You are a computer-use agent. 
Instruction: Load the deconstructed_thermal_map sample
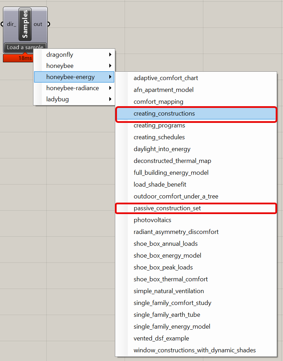point(196,161)
